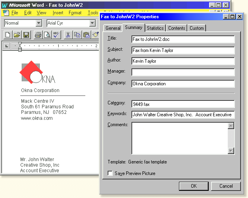Click the Subject field
The image size is (248, 198).
(183, 50)
